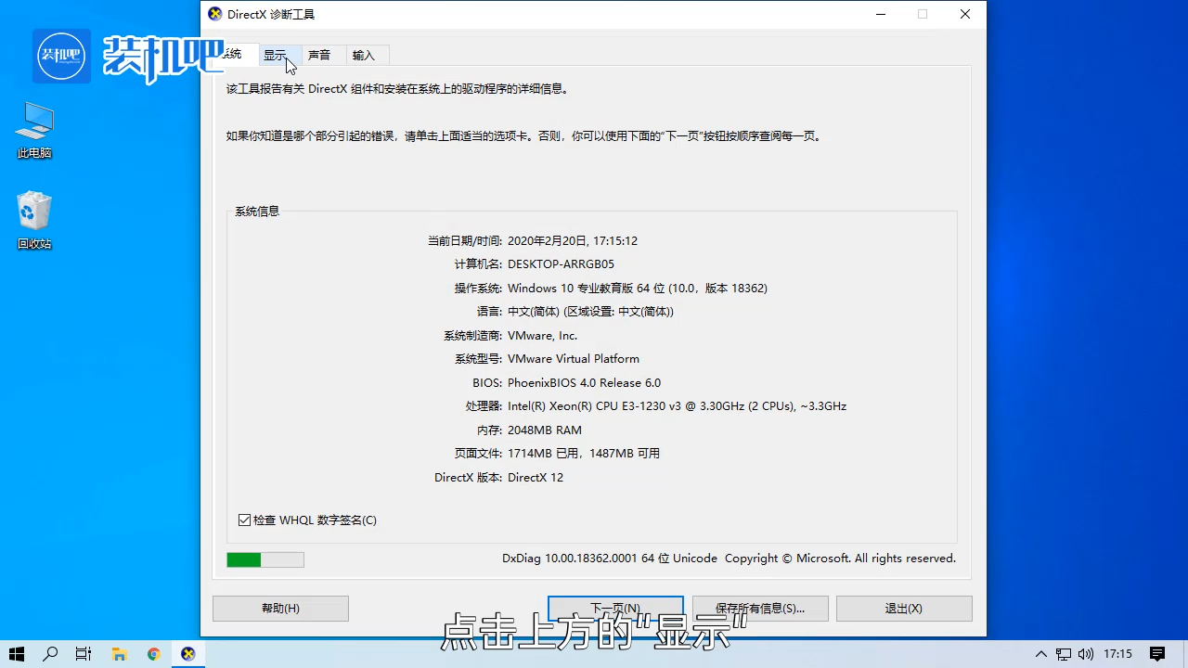Open Task View on the taskbar
Viewport: 1188px width, 668px height.
pos(84,653)
